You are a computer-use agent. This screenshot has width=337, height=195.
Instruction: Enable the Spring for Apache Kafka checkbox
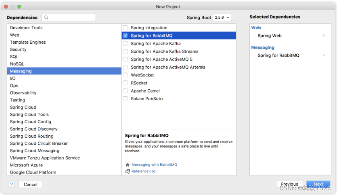[x=125, y=44]
